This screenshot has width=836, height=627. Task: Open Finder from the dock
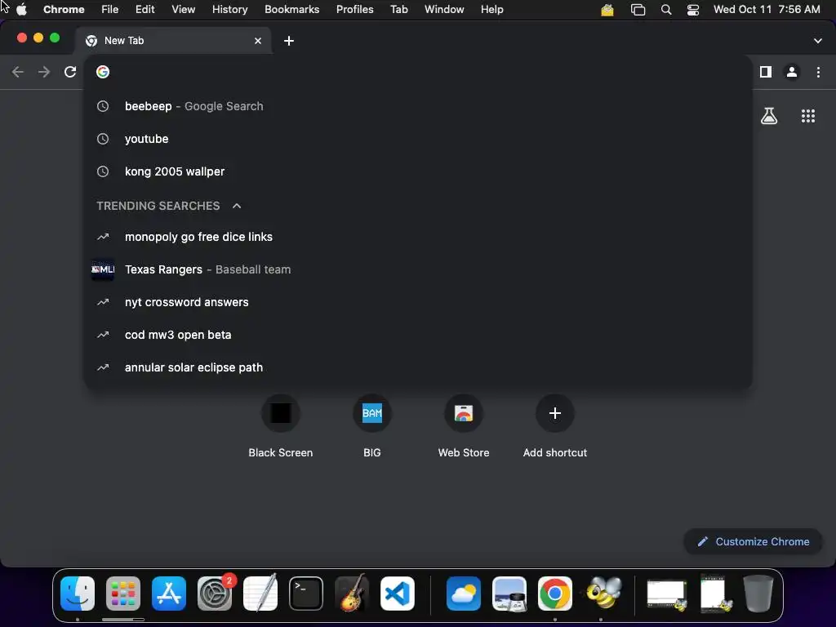click(x=78, y=594)
